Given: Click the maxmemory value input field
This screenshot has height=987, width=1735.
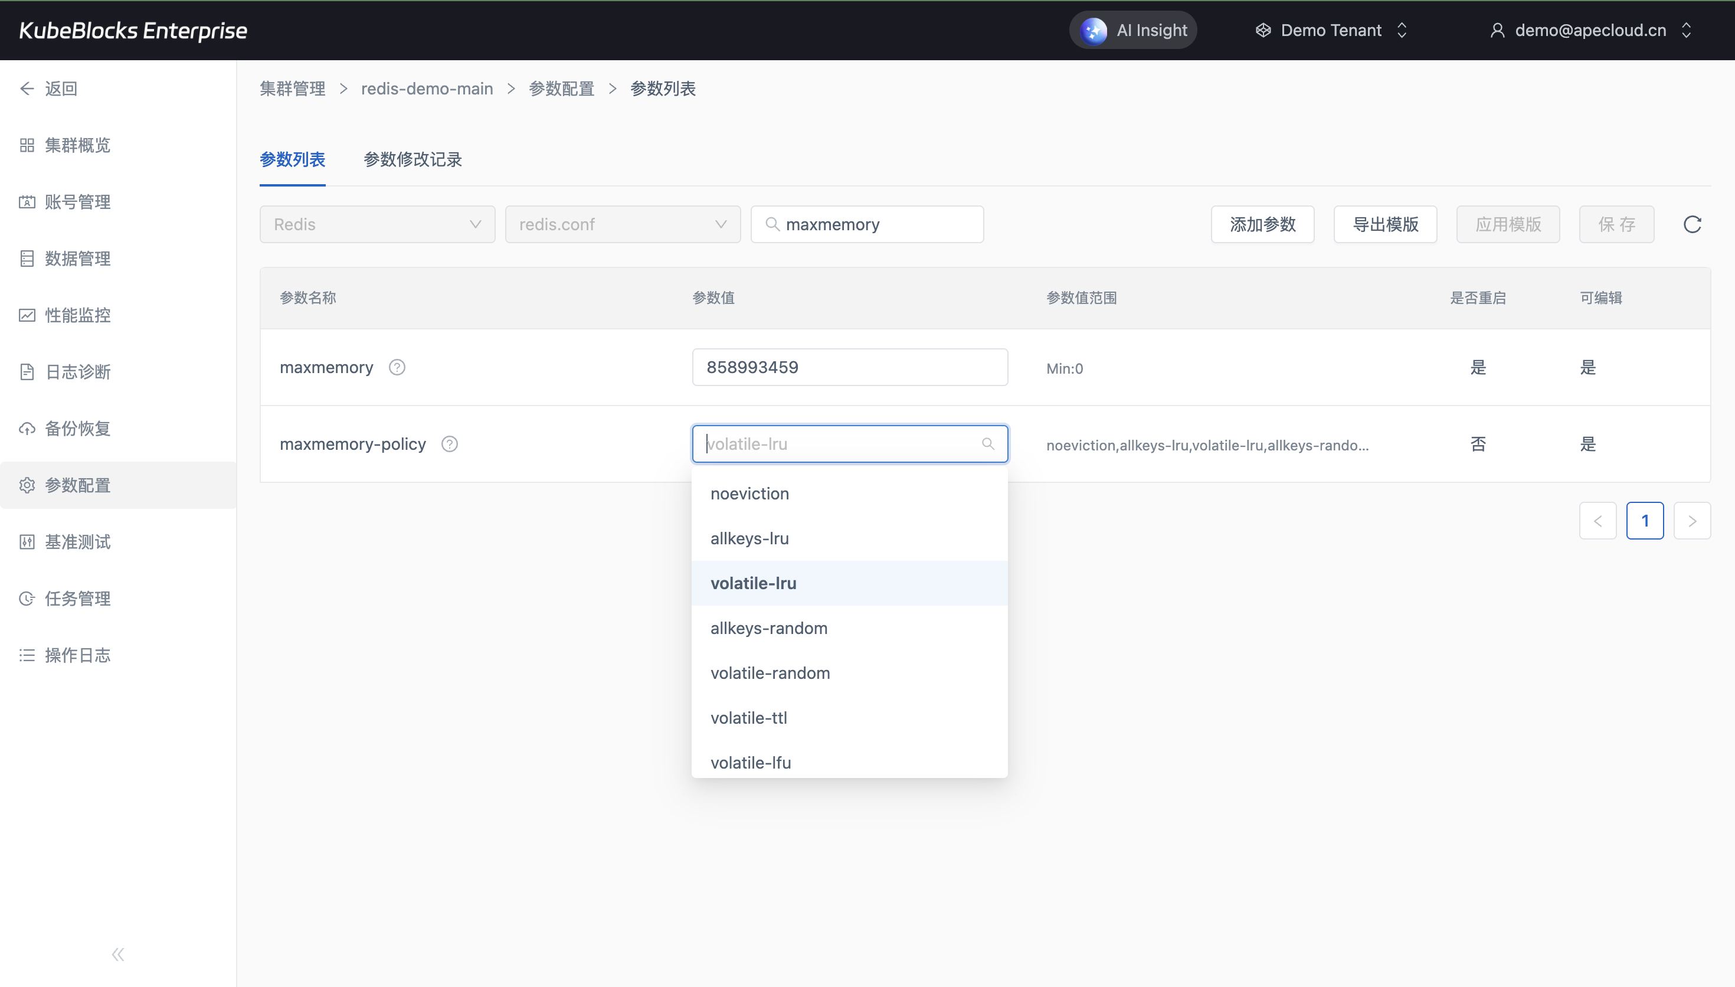Looking at the screenshot, I should (850, 367).
